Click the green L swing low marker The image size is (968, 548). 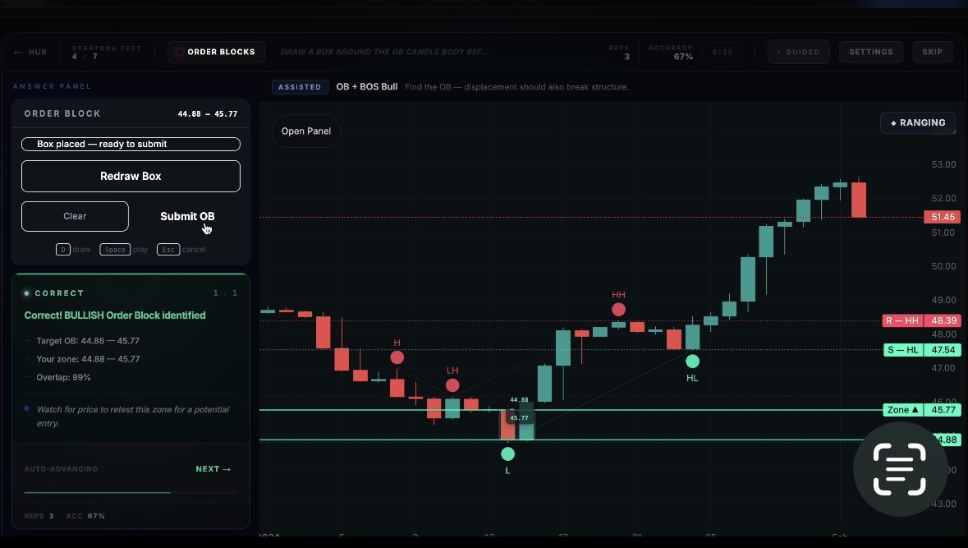pyautogui.click(x=507, y=454)
